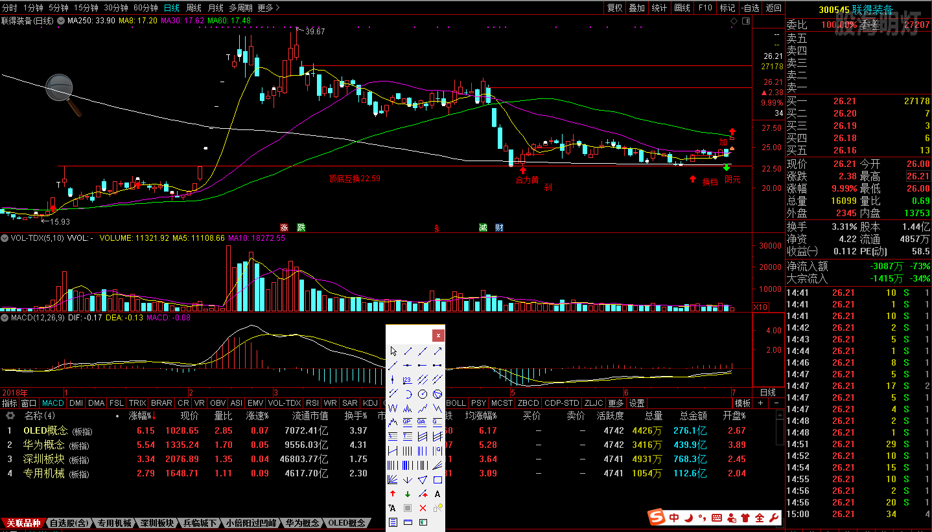Switch indicator to KDJ tab
Image resolution: width=932 pixels, height=532 pixels.
point(370,403)
